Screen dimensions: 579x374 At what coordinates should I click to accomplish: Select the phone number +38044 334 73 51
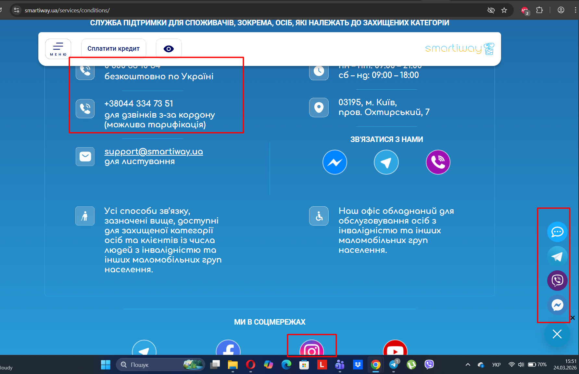click(x=139, y=104)
